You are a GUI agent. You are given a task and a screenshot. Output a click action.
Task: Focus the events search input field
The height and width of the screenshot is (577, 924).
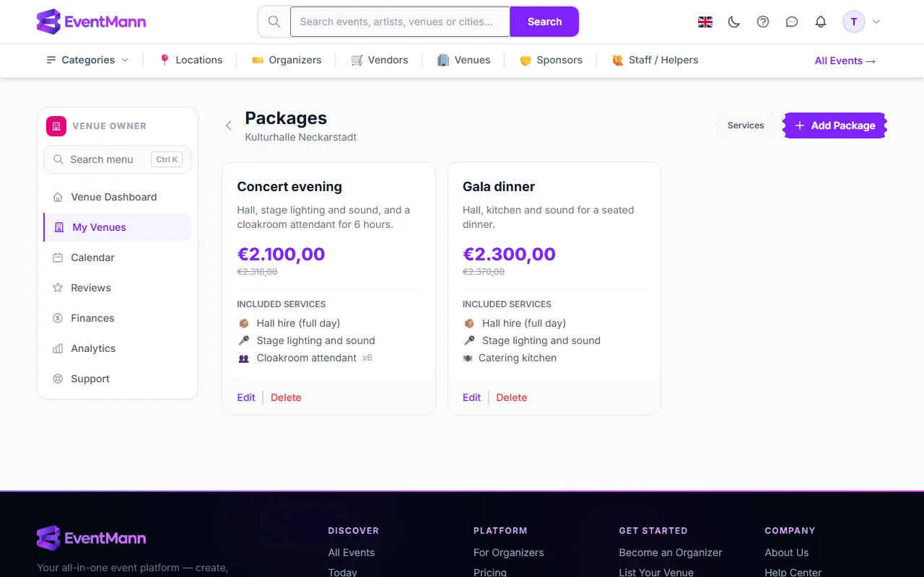[401, 22]
